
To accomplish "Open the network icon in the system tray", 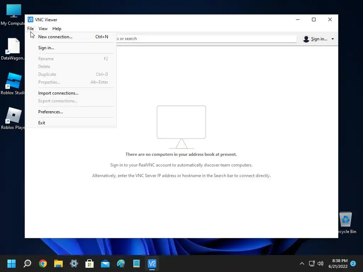I will [312, 263].
